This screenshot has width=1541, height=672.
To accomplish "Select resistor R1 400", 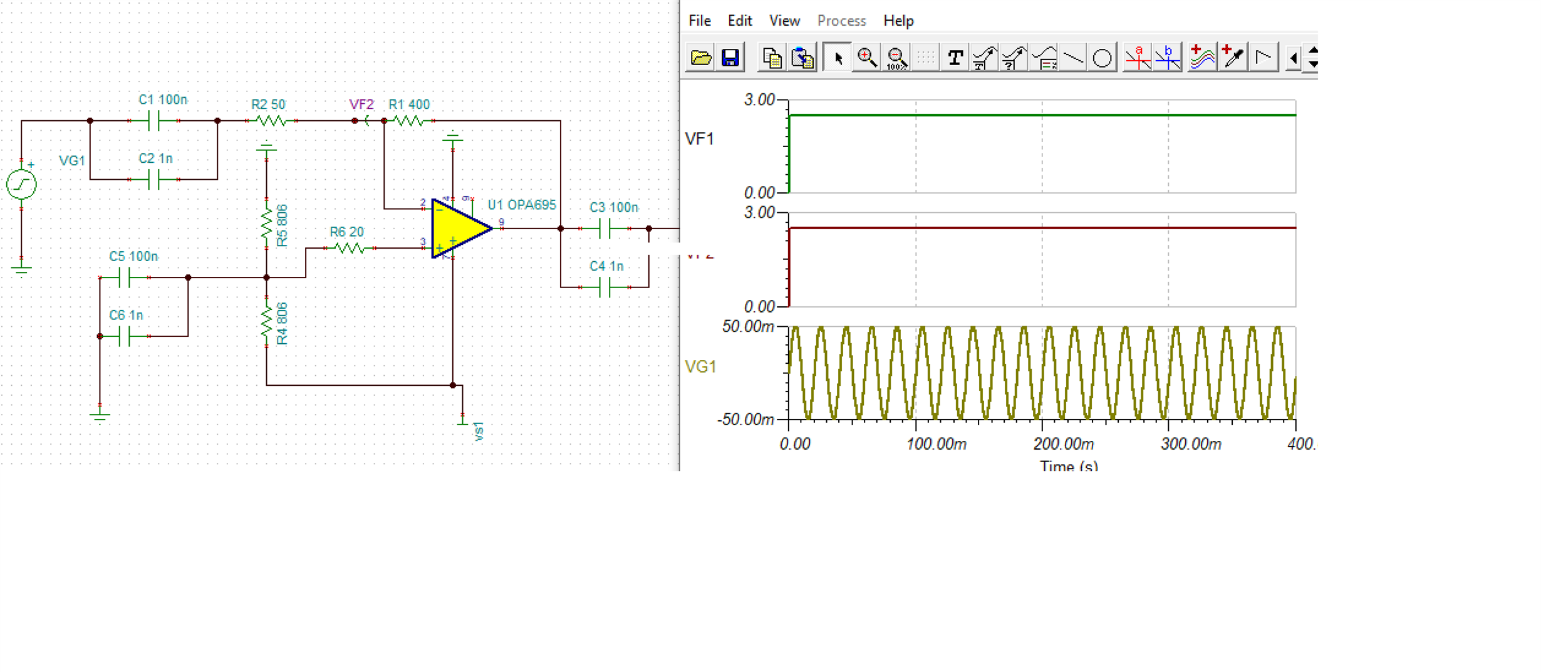I will tap(408, 120).
